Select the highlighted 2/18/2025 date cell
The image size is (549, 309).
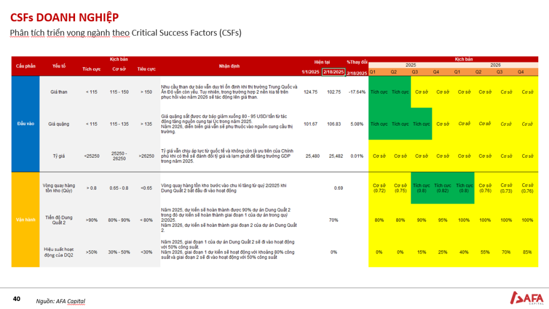333,72
